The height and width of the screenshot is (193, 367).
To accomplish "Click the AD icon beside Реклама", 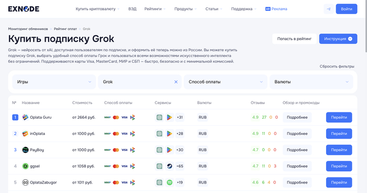I will point(268,9).
